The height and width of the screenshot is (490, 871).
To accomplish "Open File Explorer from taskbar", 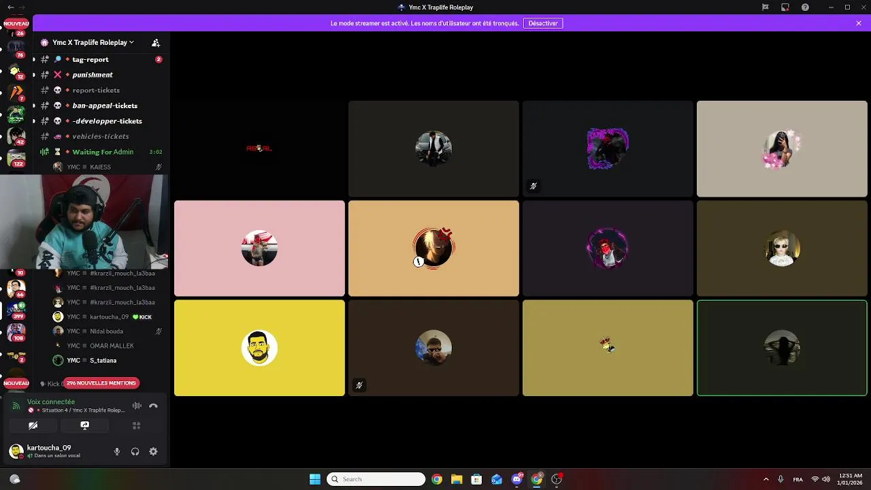I will coord(457,479).
